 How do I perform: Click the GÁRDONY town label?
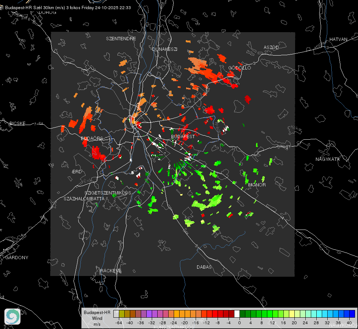click(17, 258)
